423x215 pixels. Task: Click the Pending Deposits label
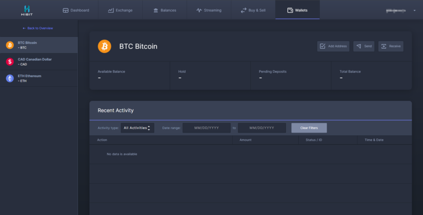point(273,72)
